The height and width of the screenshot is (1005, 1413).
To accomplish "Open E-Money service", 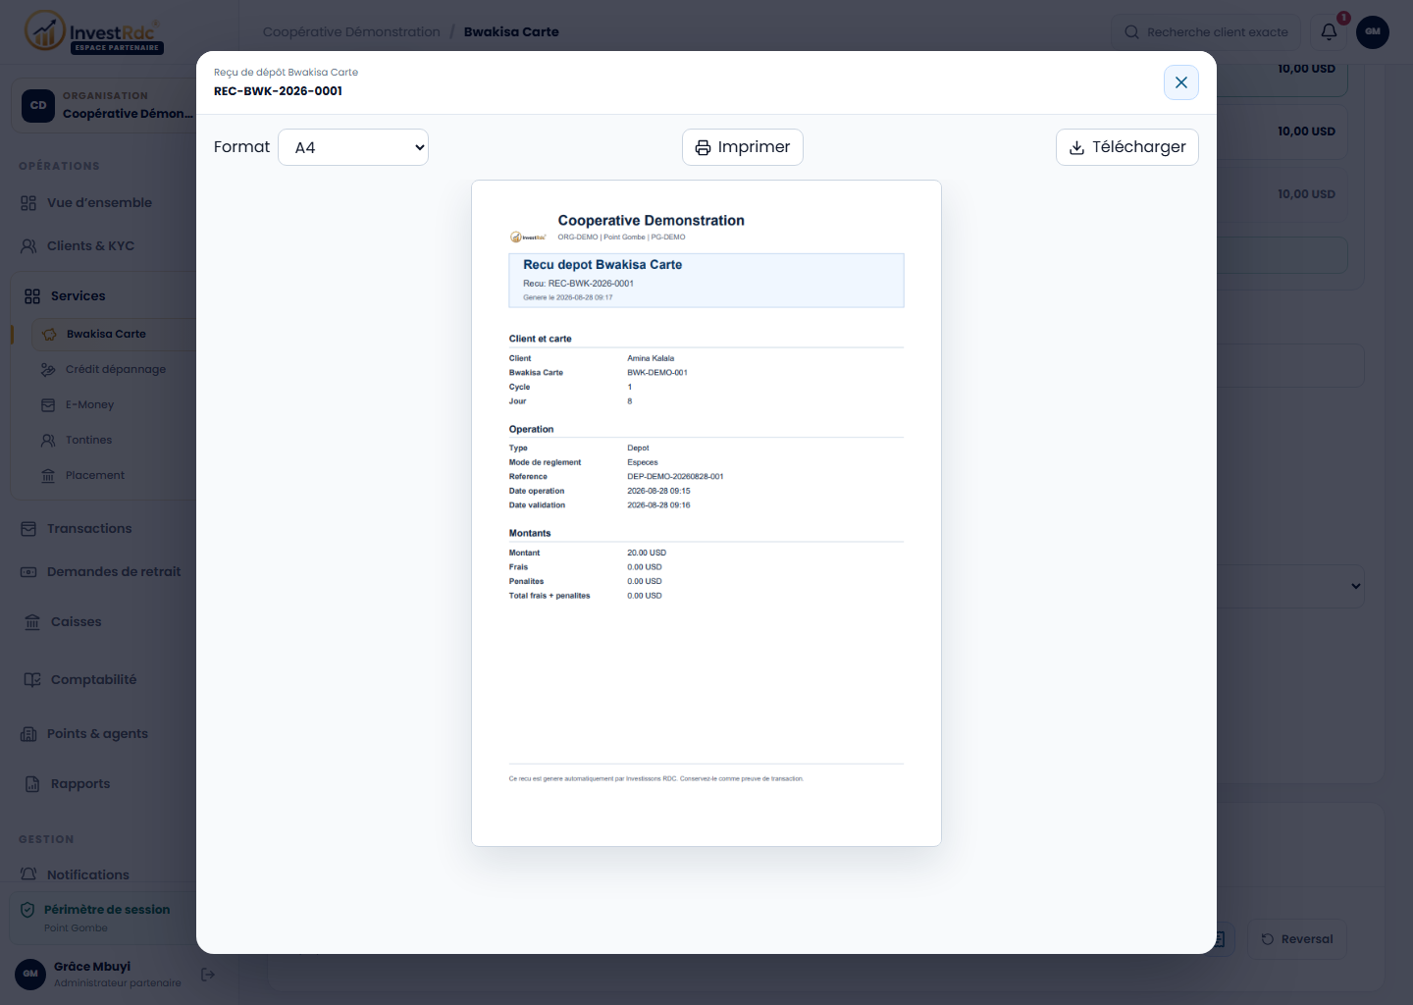I will 89,405.
